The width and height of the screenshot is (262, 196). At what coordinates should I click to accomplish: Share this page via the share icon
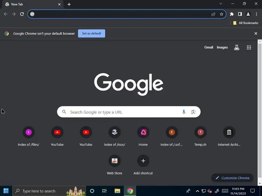point(213,14)
